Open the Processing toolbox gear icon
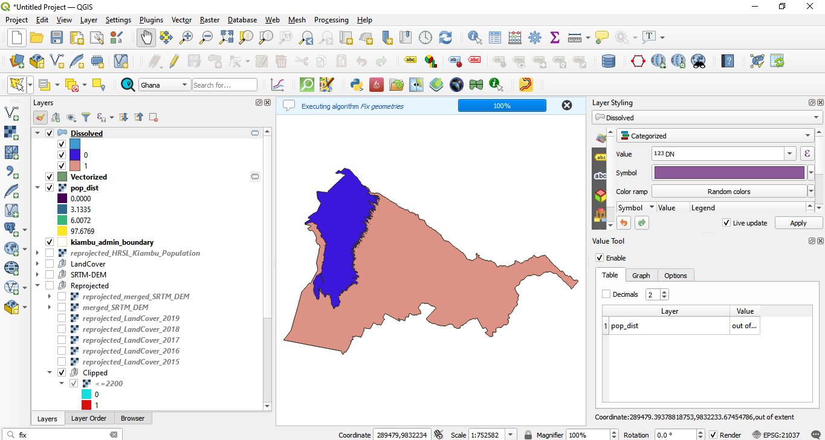Screen dimensions: 825x440 (535, 37)
